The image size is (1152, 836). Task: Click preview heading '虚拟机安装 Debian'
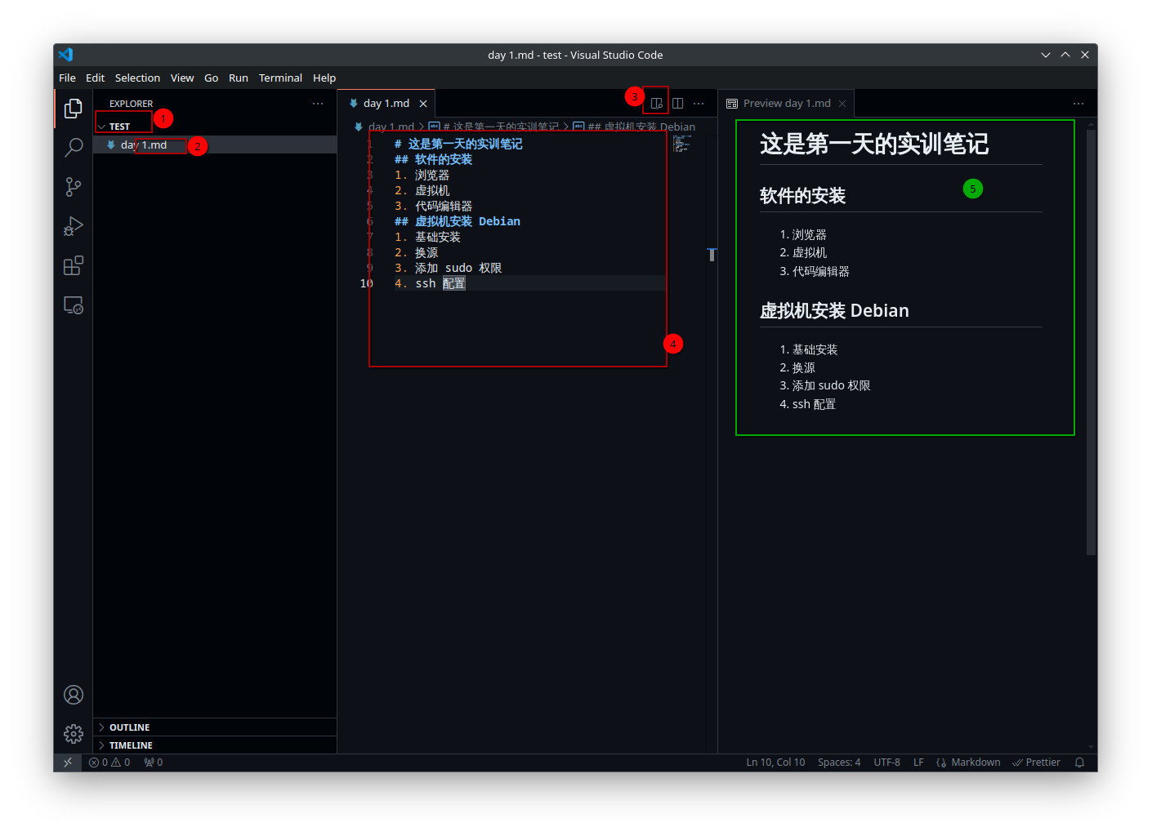[x=834, y=311]
